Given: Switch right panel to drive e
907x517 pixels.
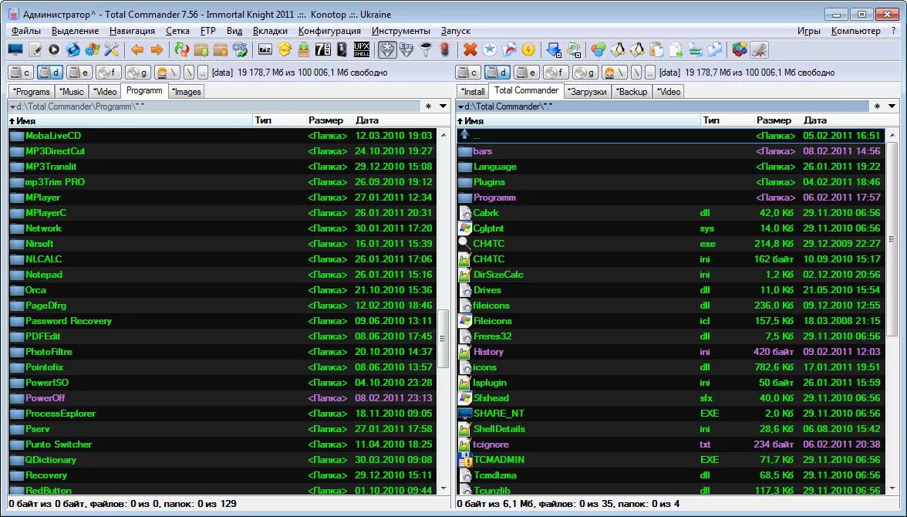Looking at the screenshot, I should 526,73.
